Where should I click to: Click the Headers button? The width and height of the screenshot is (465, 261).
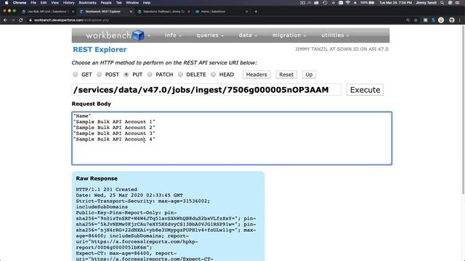coord(256,75)
